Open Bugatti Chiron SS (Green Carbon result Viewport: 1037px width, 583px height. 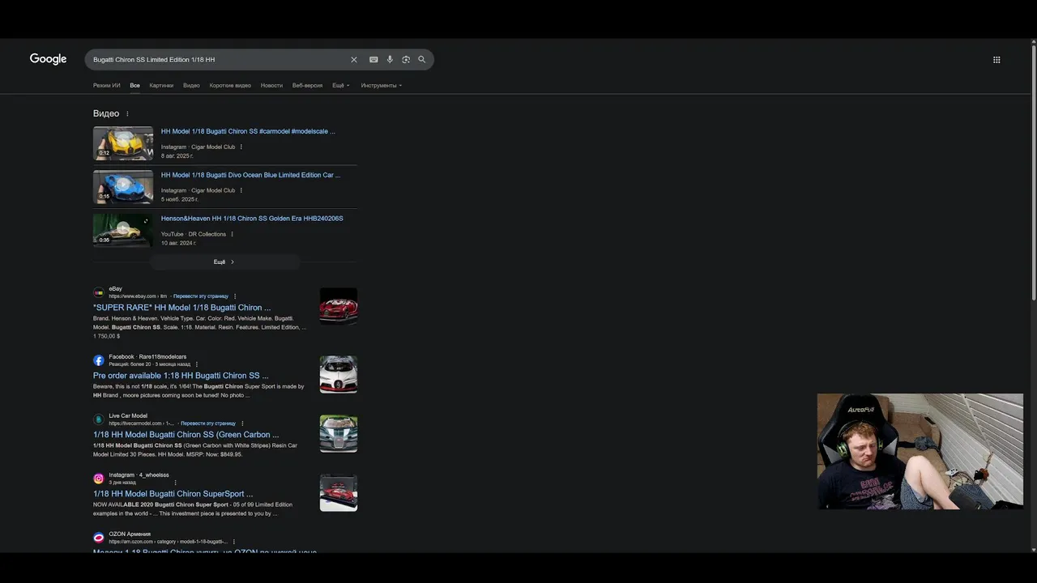tap(186, 435)
